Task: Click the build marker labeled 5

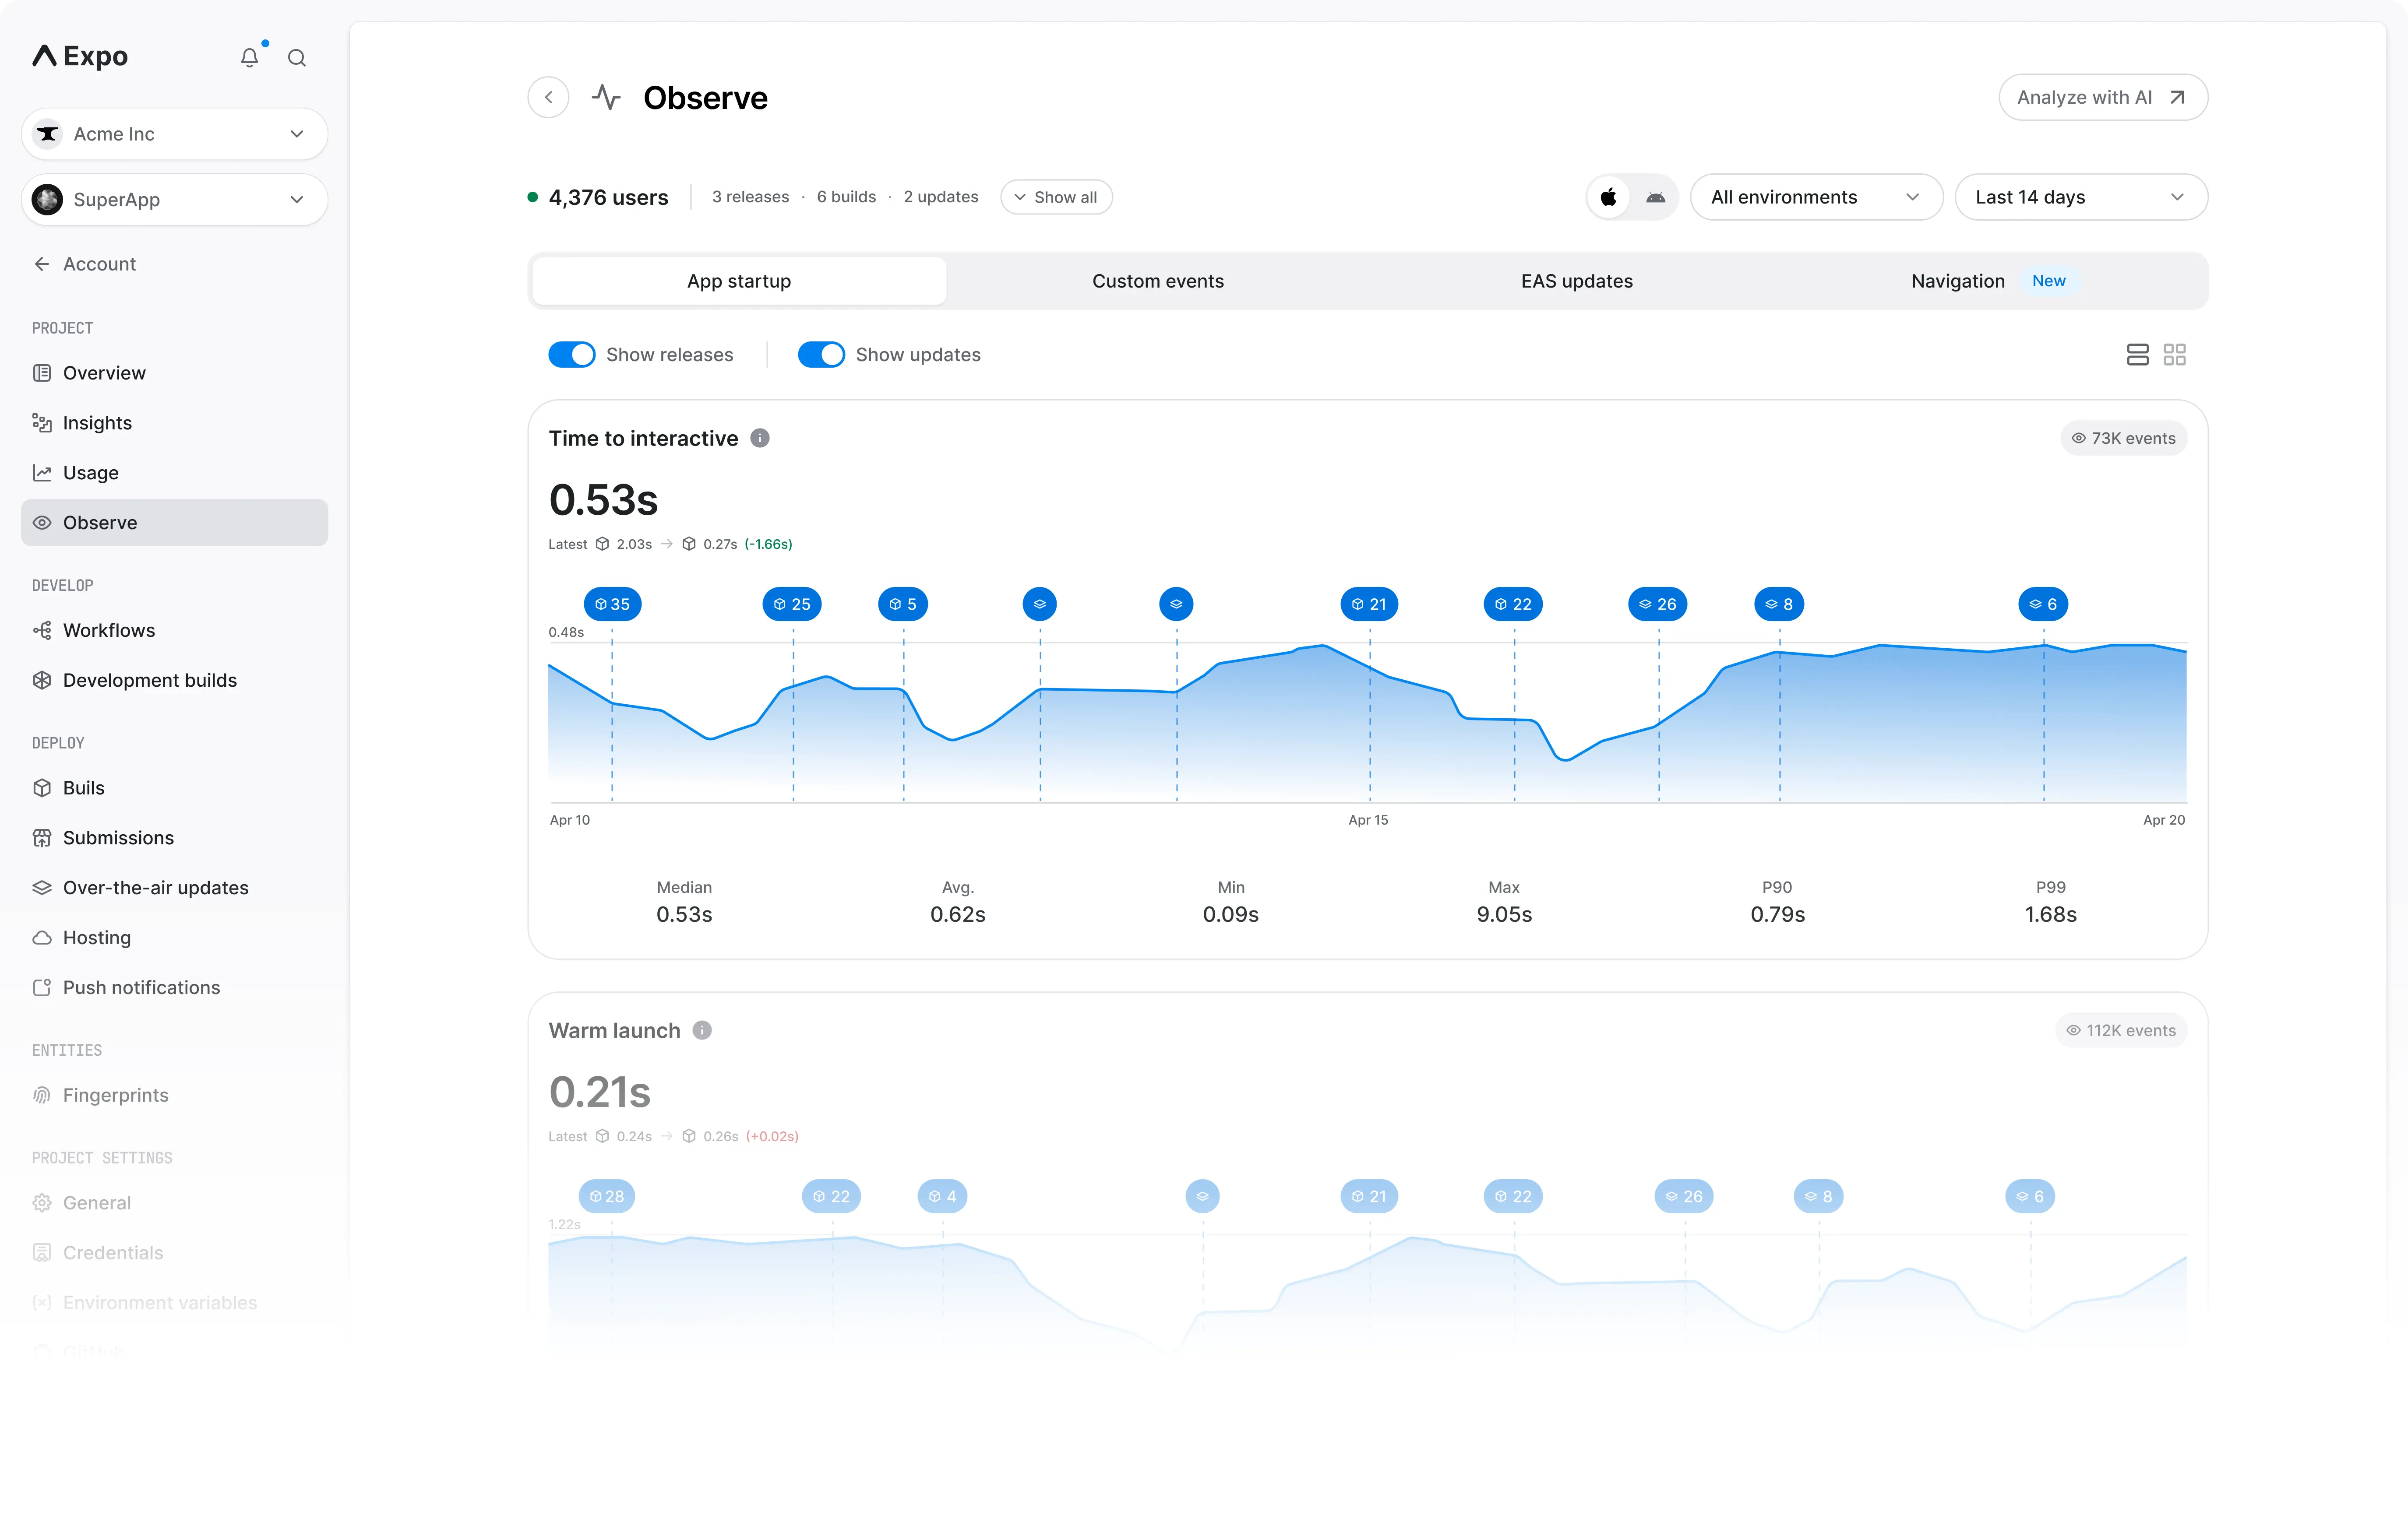Action: click(903, 604)
